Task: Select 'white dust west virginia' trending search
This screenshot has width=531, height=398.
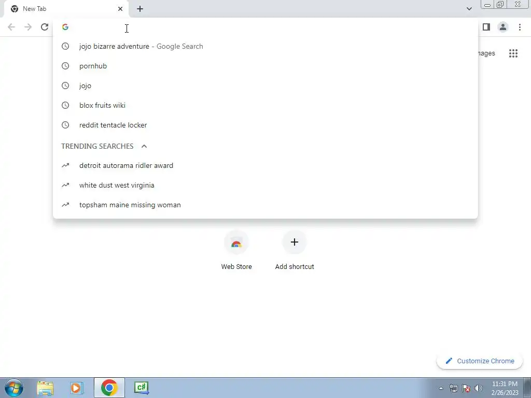Action: click(265, 185)
